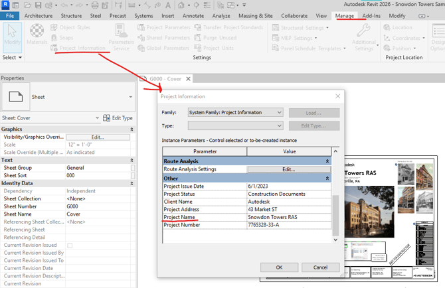Image resolution: width=445 pixels, height=288 pixels.
Task: Select the G000 - Cover view tab
Action: (x=165, y=79)
